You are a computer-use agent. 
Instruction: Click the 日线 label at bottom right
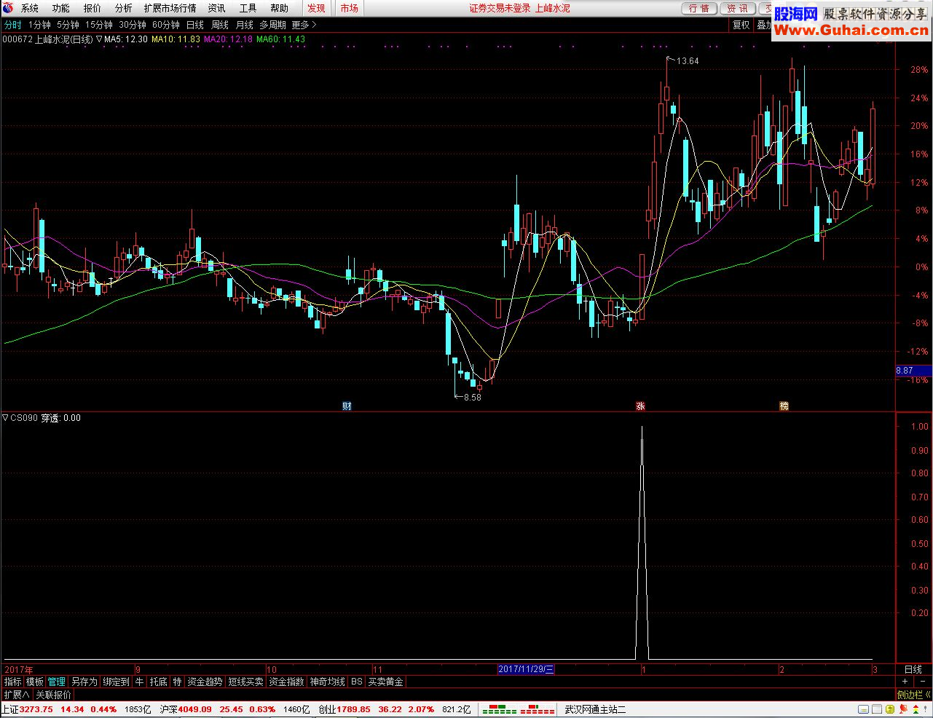[913, 669]
